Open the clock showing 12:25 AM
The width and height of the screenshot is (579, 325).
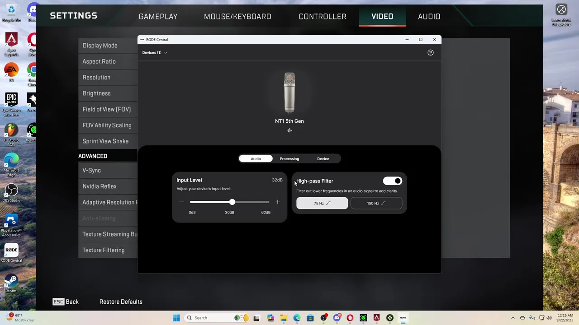tap(565, 318)
